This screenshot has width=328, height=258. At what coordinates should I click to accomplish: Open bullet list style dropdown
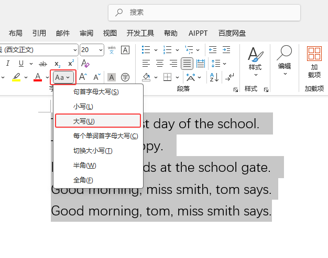point(156,50)
